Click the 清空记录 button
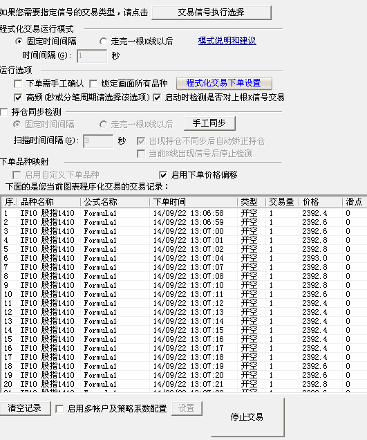 tap(25, 408)
